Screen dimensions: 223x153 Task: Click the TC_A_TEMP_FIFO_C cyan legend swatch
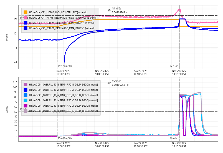pos(26,100)
